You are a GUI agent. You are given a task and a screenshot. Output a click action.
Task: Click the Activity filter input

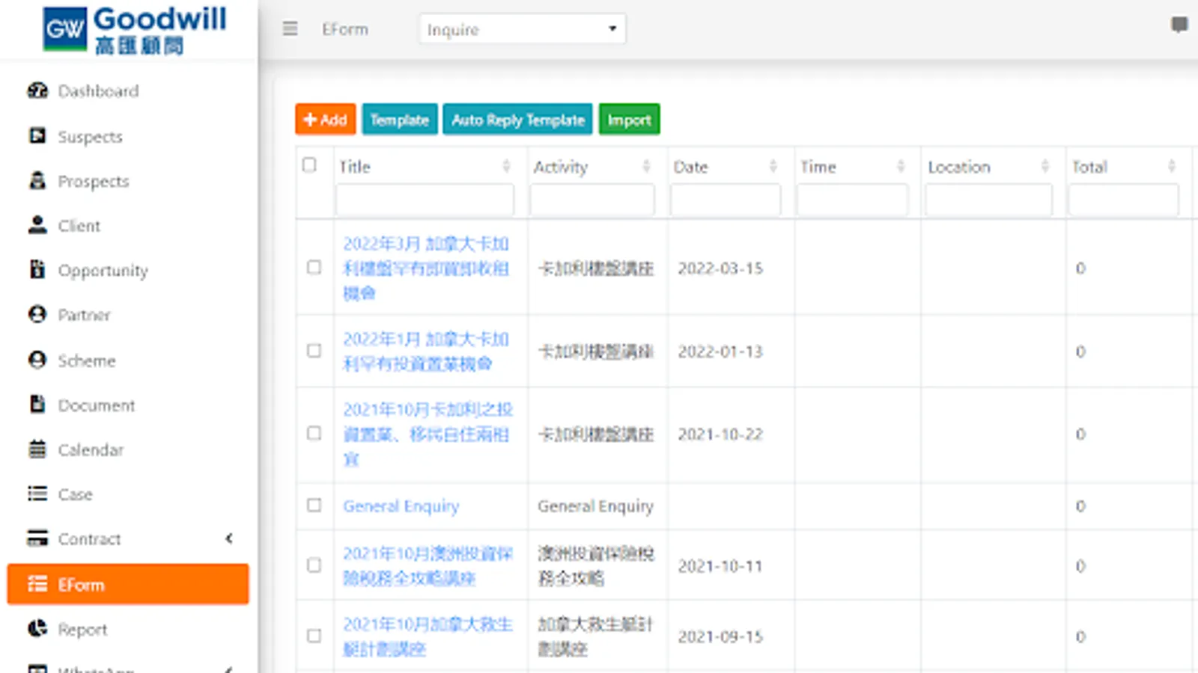tap(592, 200)
